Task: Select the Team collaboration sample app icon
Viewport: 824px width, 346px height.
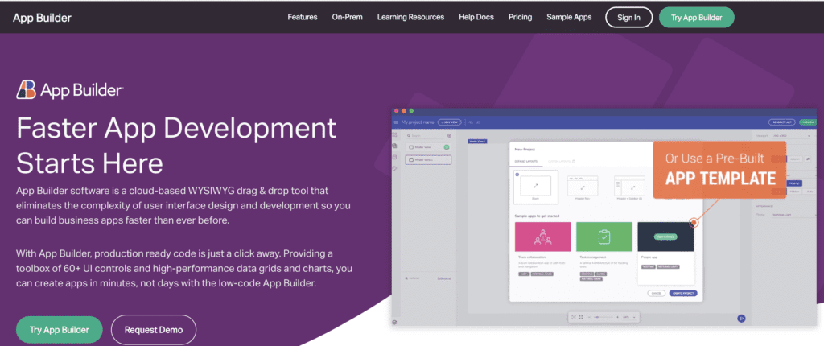Action: pyautogui.click(x=542, y=237)
